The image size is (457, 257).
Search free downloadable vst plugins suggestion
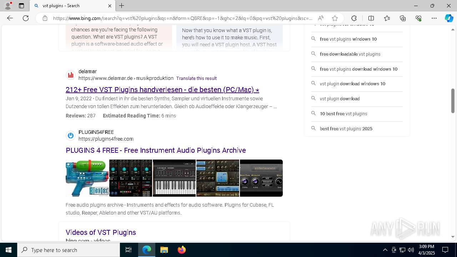point(357,54)
